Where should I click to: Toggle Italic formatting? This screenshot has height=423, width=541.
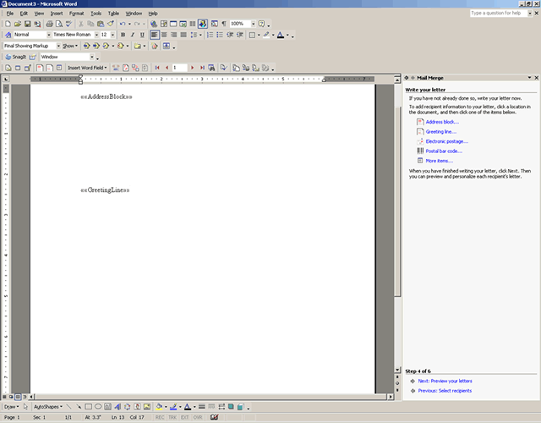click(133, 35)
